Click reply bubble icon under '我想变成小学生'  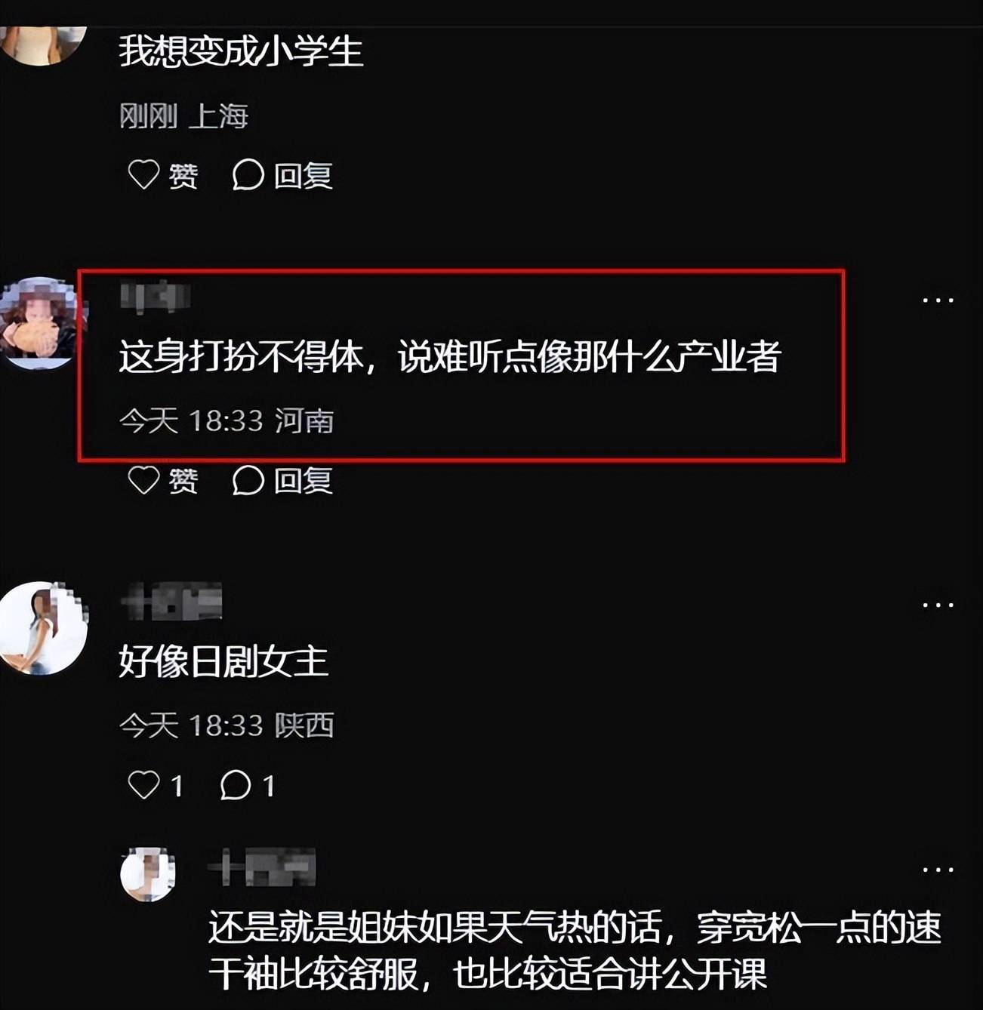(248, 175)
